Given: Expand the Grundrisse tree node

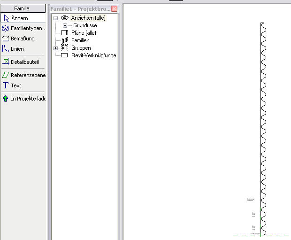Looking at the screenshot, I should 65,25.
